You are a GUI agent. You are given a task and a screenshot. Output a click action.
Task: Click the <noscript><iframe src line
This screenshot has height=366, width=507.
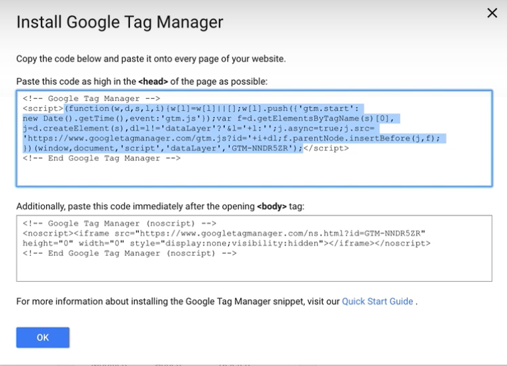point(224,233)
